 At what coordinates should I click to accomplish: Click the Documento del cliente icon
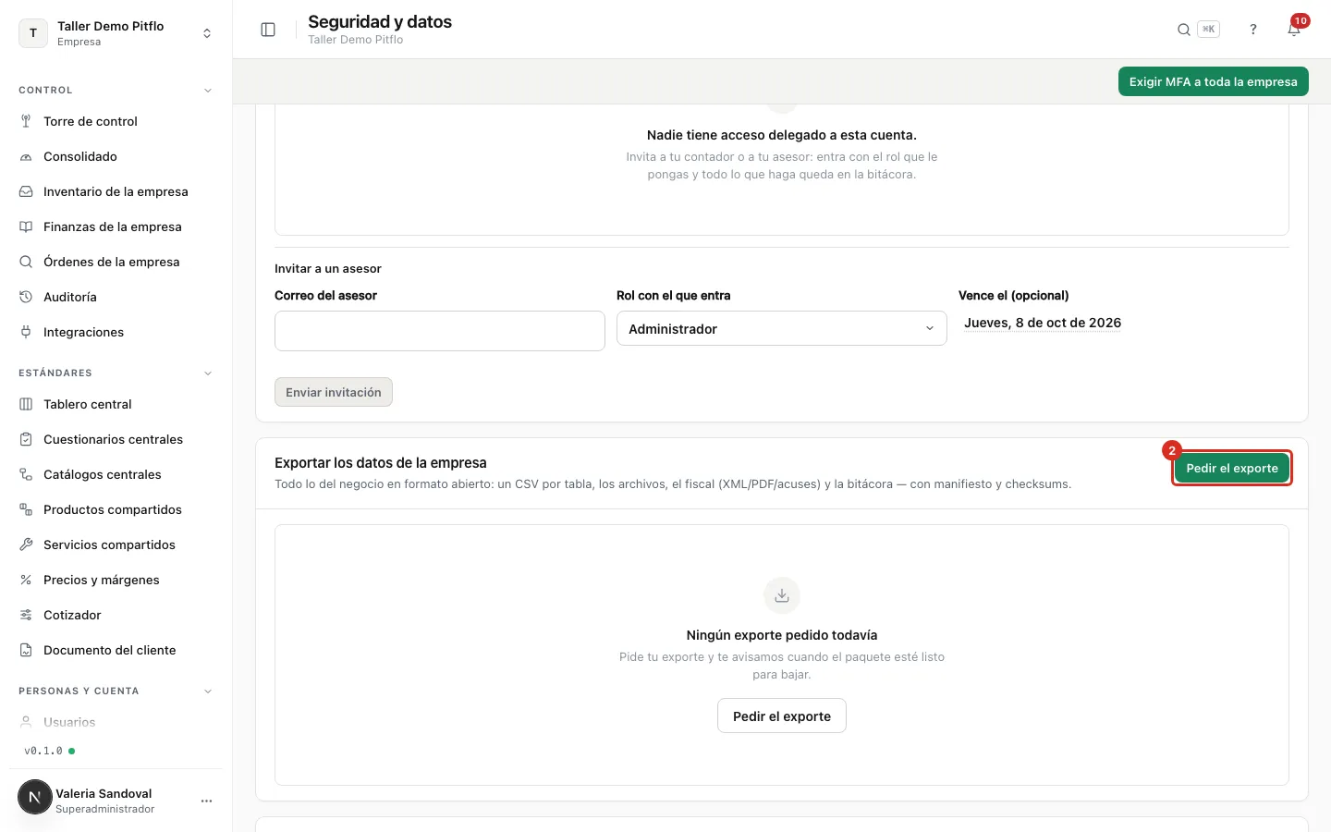26,650
